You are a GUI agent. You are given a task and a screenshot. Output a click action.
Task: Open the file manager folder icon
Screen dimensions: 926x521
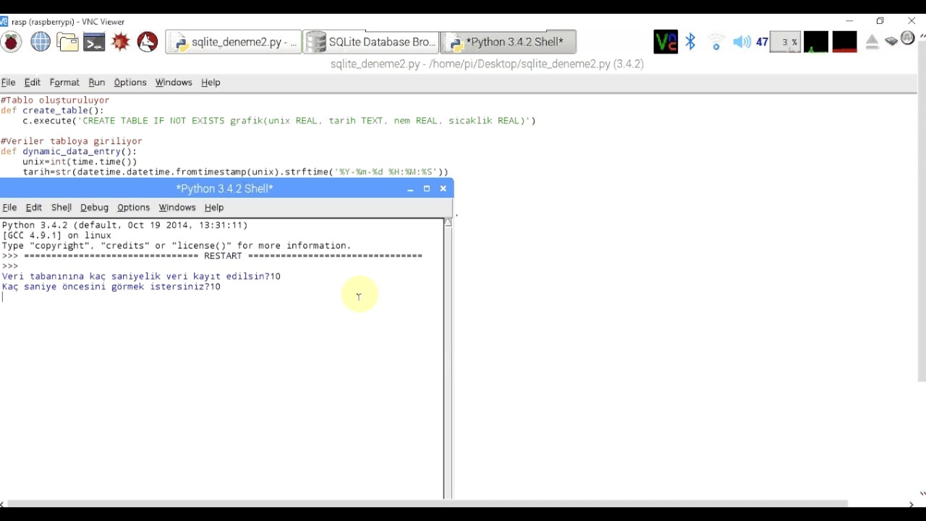(68, 42)
